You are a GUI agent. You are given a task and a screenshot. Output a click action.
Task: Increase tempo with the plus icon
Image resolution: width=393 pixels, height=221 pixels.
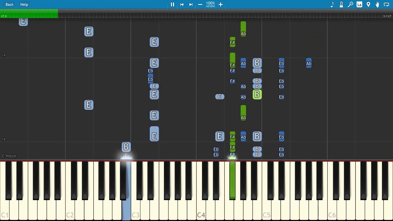pyautogui.click(x=220, y=5)
